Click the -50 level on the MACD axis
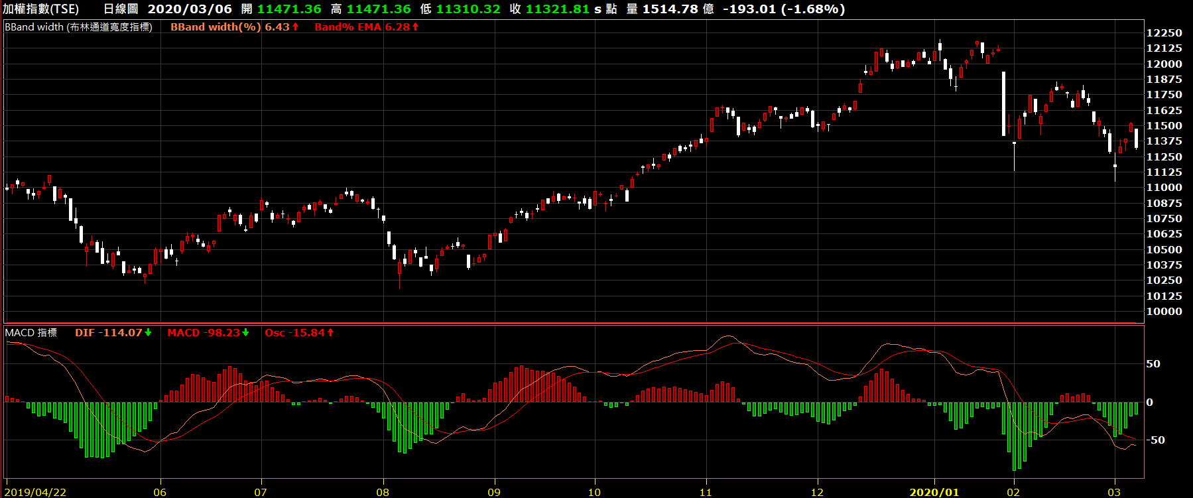The width and height of the screenshot is (1193, 498). tap(1157, 440)
